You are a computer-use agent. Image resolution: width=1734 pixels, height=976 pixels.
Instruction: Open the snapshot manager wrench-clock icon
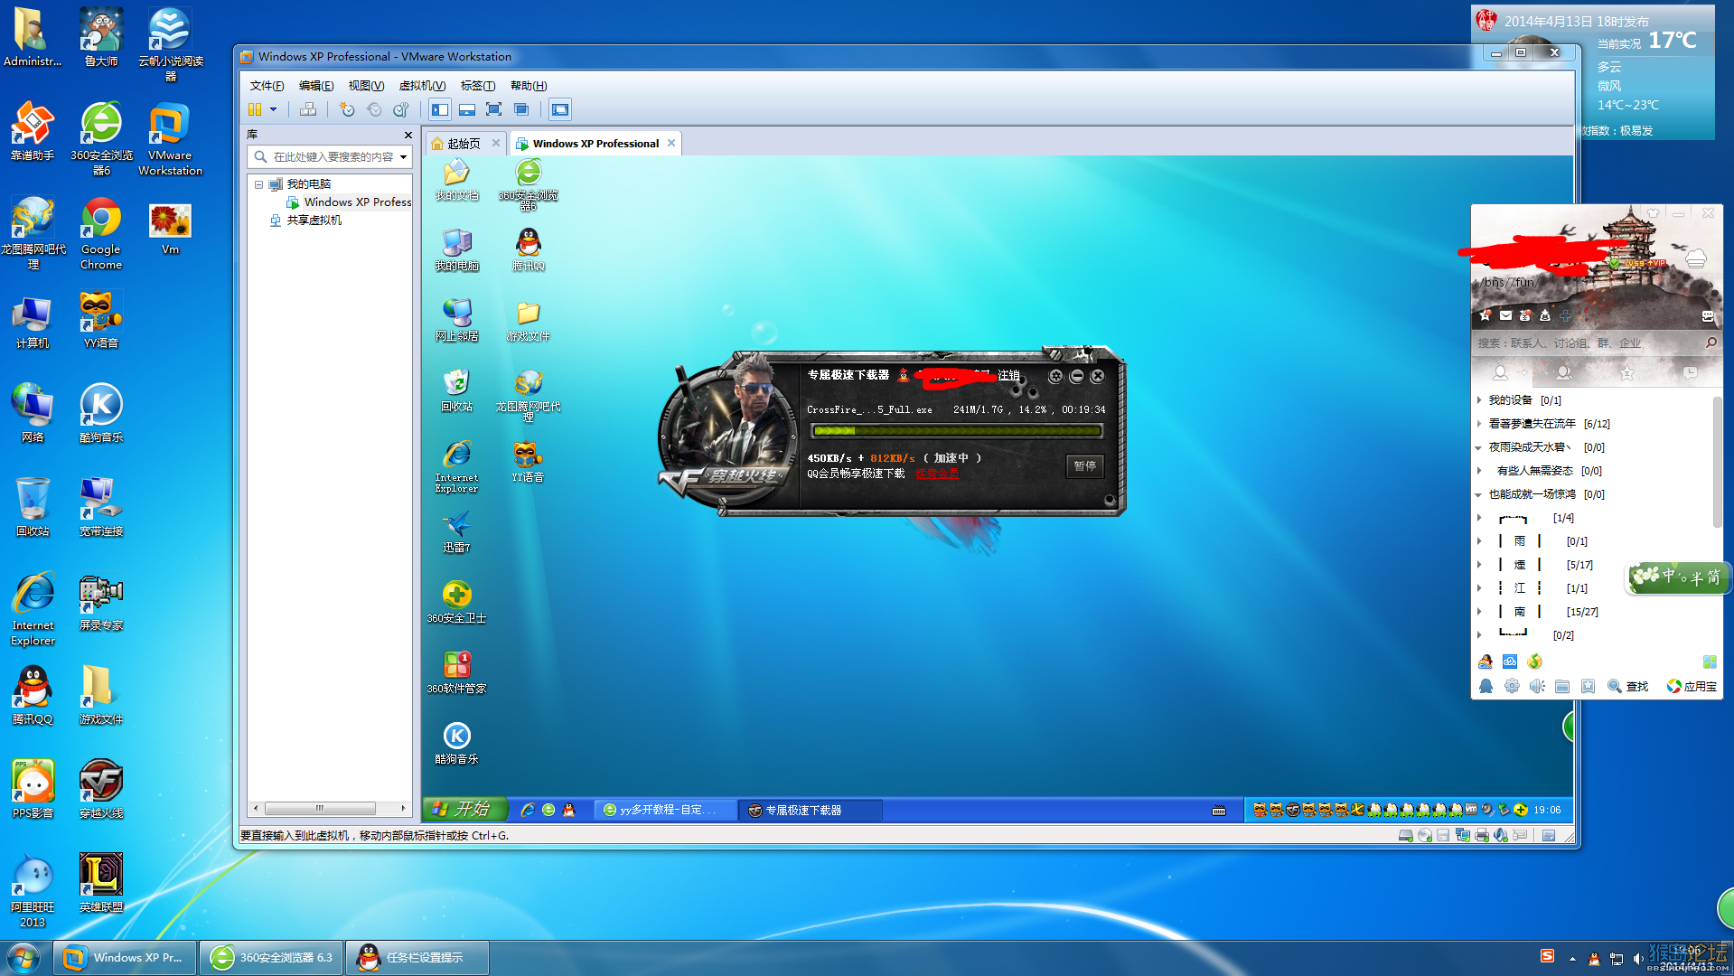point(401,109)
